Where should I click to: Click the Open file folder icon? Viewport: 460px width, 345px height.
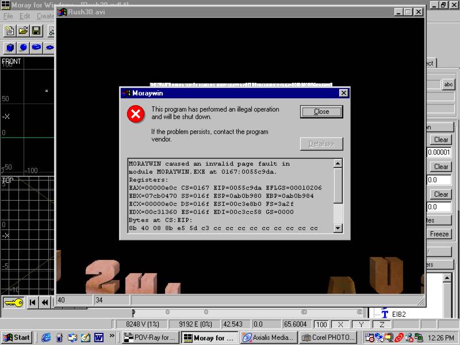tap(23, 30)
